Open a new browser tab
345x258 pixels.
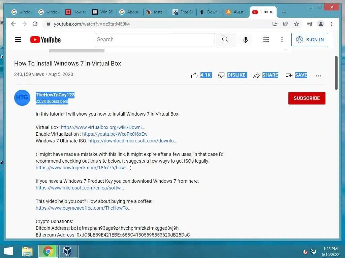284,12
